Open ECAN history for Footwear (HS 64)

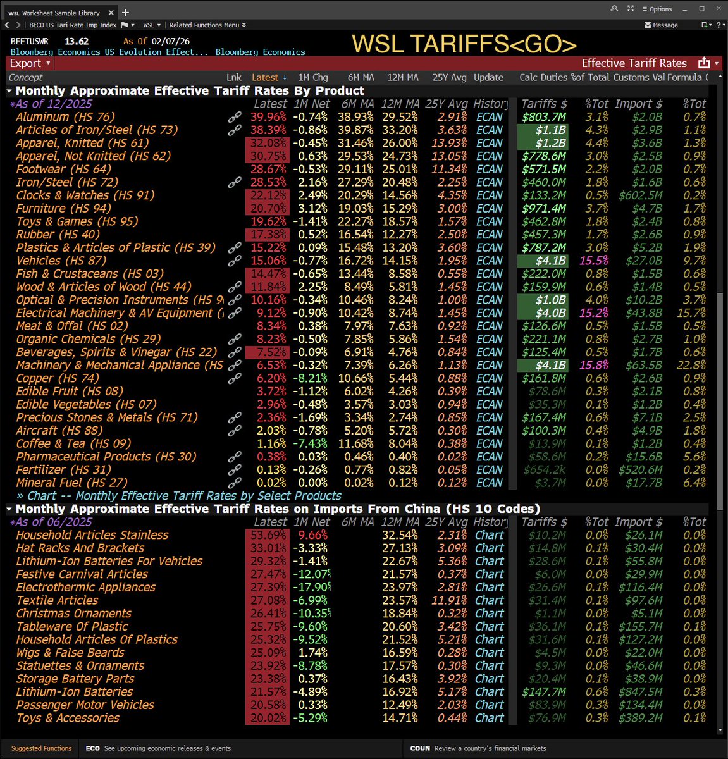[490, 170]
